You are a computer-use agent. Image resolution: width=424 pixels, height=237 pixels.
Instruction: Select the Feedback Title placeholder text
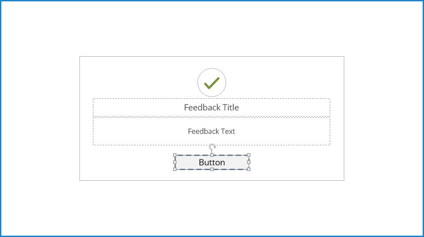click(x=212, y=108)
